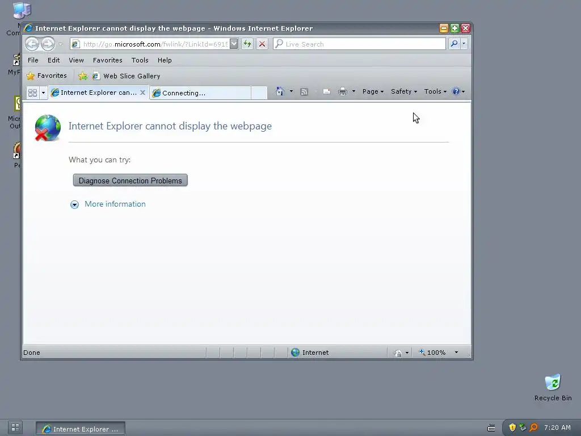Screen dimensions: 581x436
Task: Add page to Favorites bar icon
Action: click(83, 76)
